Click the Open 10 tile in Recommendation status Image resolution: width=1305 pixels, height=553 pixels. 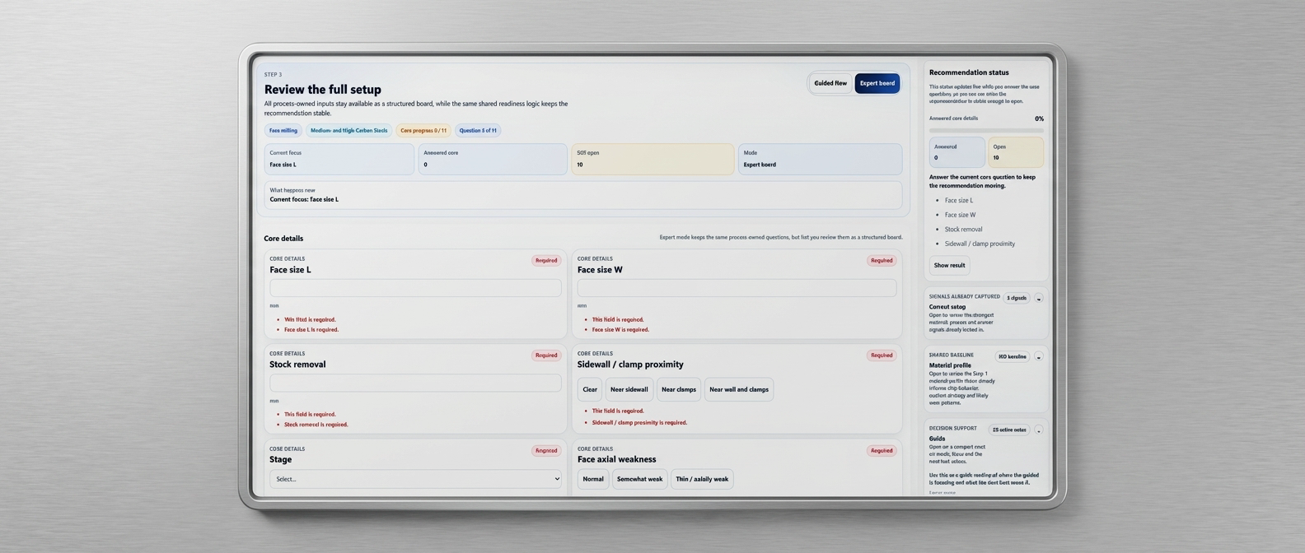pyautogui.click(x=1016, y=152)
